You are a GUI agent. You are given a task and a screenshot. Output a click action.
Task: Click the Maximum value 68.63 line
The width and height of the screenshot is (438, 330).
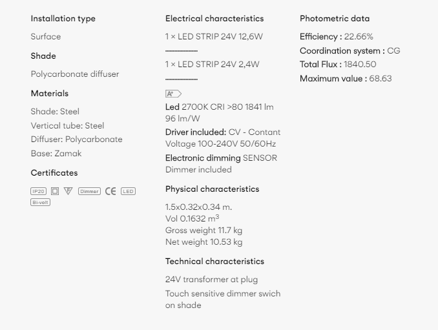pos(346,78)
